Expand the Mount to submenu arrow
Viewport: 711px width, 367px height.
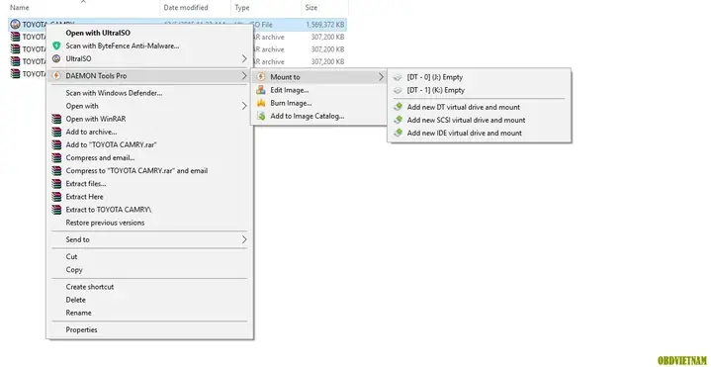point(381,77)
